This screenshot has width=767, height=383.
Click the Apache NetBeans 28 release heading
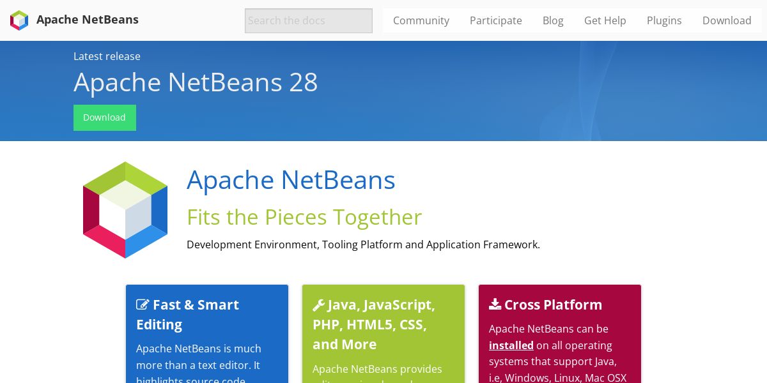(x=196, y=82)
